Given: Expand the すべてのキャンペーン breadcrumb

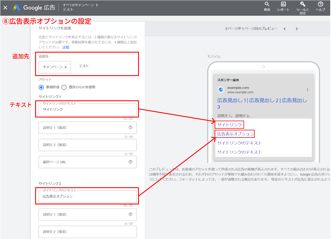Looking at the screenshot, I should click(x=80, y=5).
